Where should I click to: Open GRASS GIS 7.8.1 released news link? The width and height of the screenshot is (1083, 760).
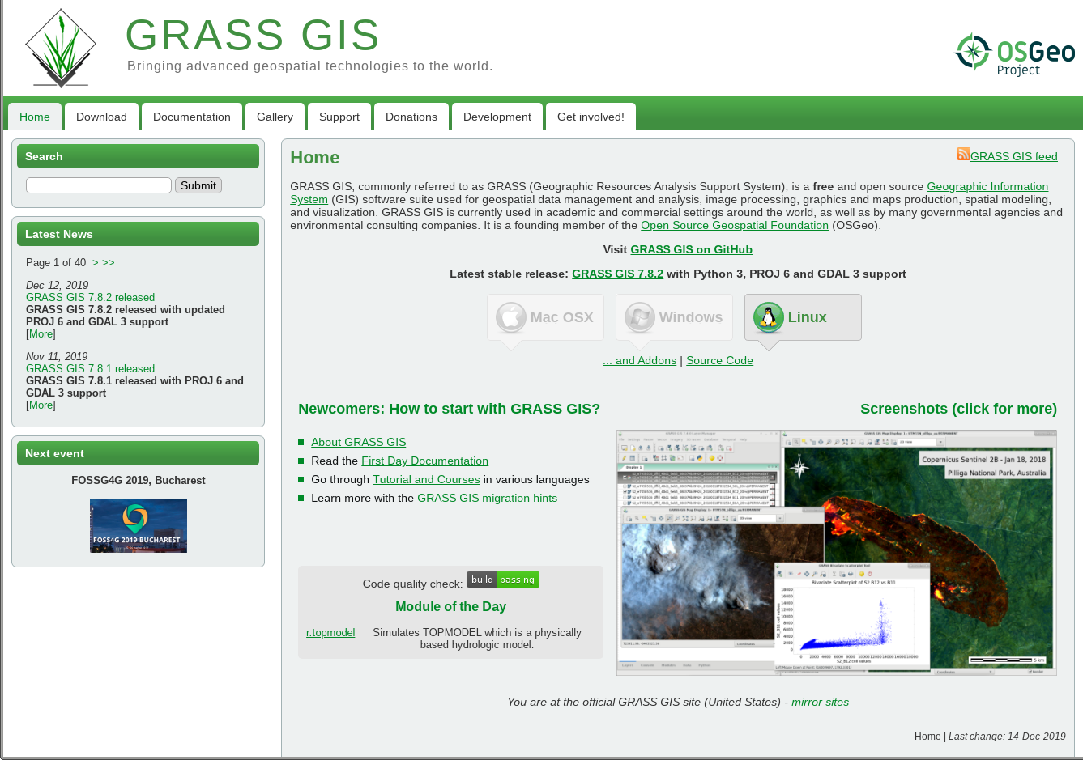tap(90, 368)
